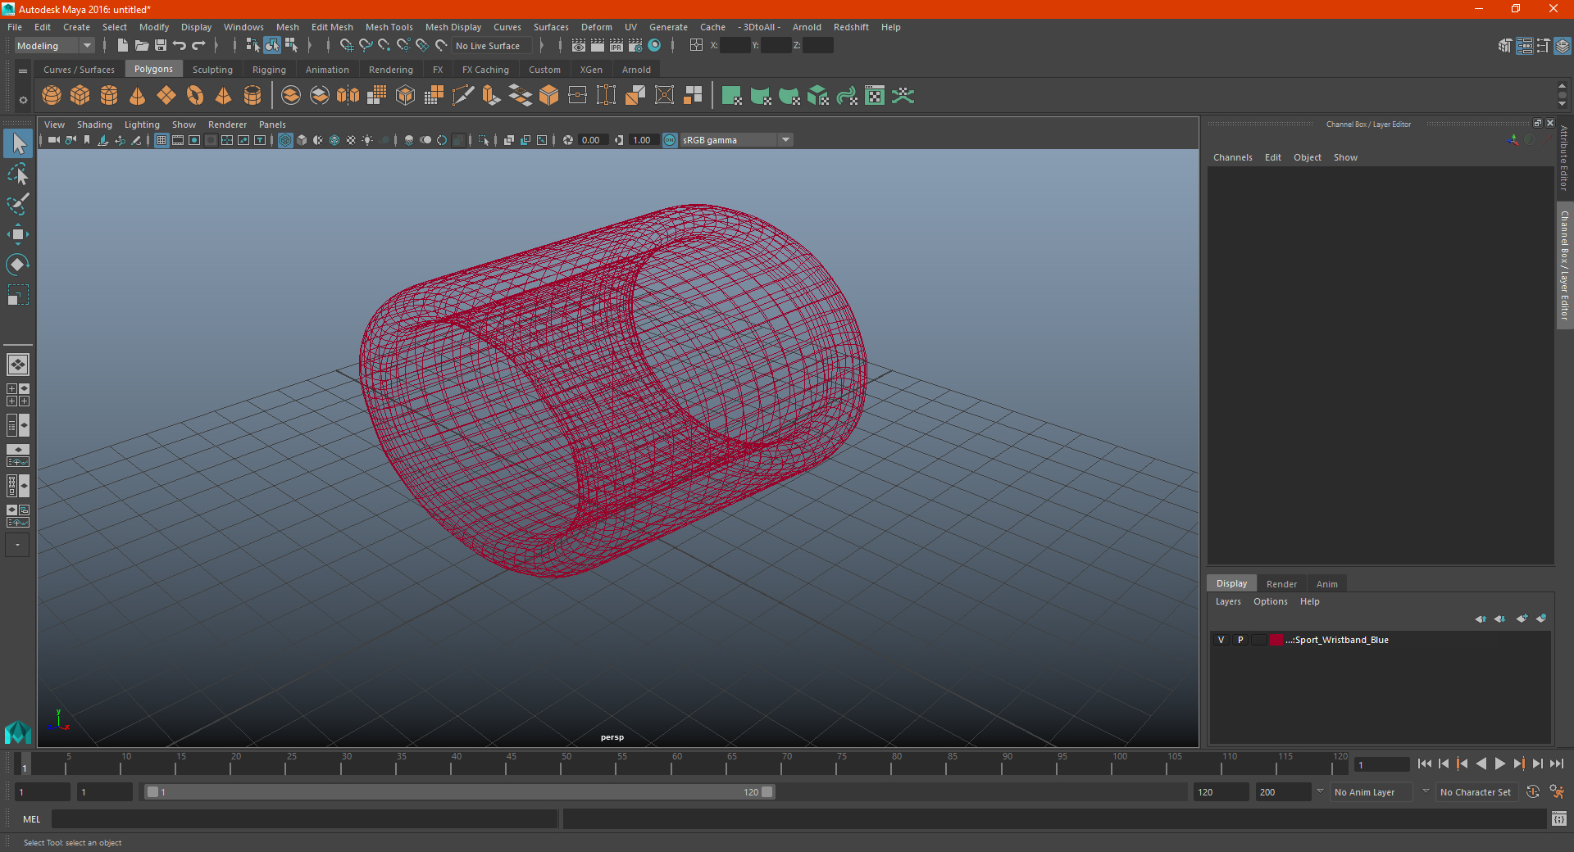
Task: Open the shelf options gear menu
Action: click(23, 100)
